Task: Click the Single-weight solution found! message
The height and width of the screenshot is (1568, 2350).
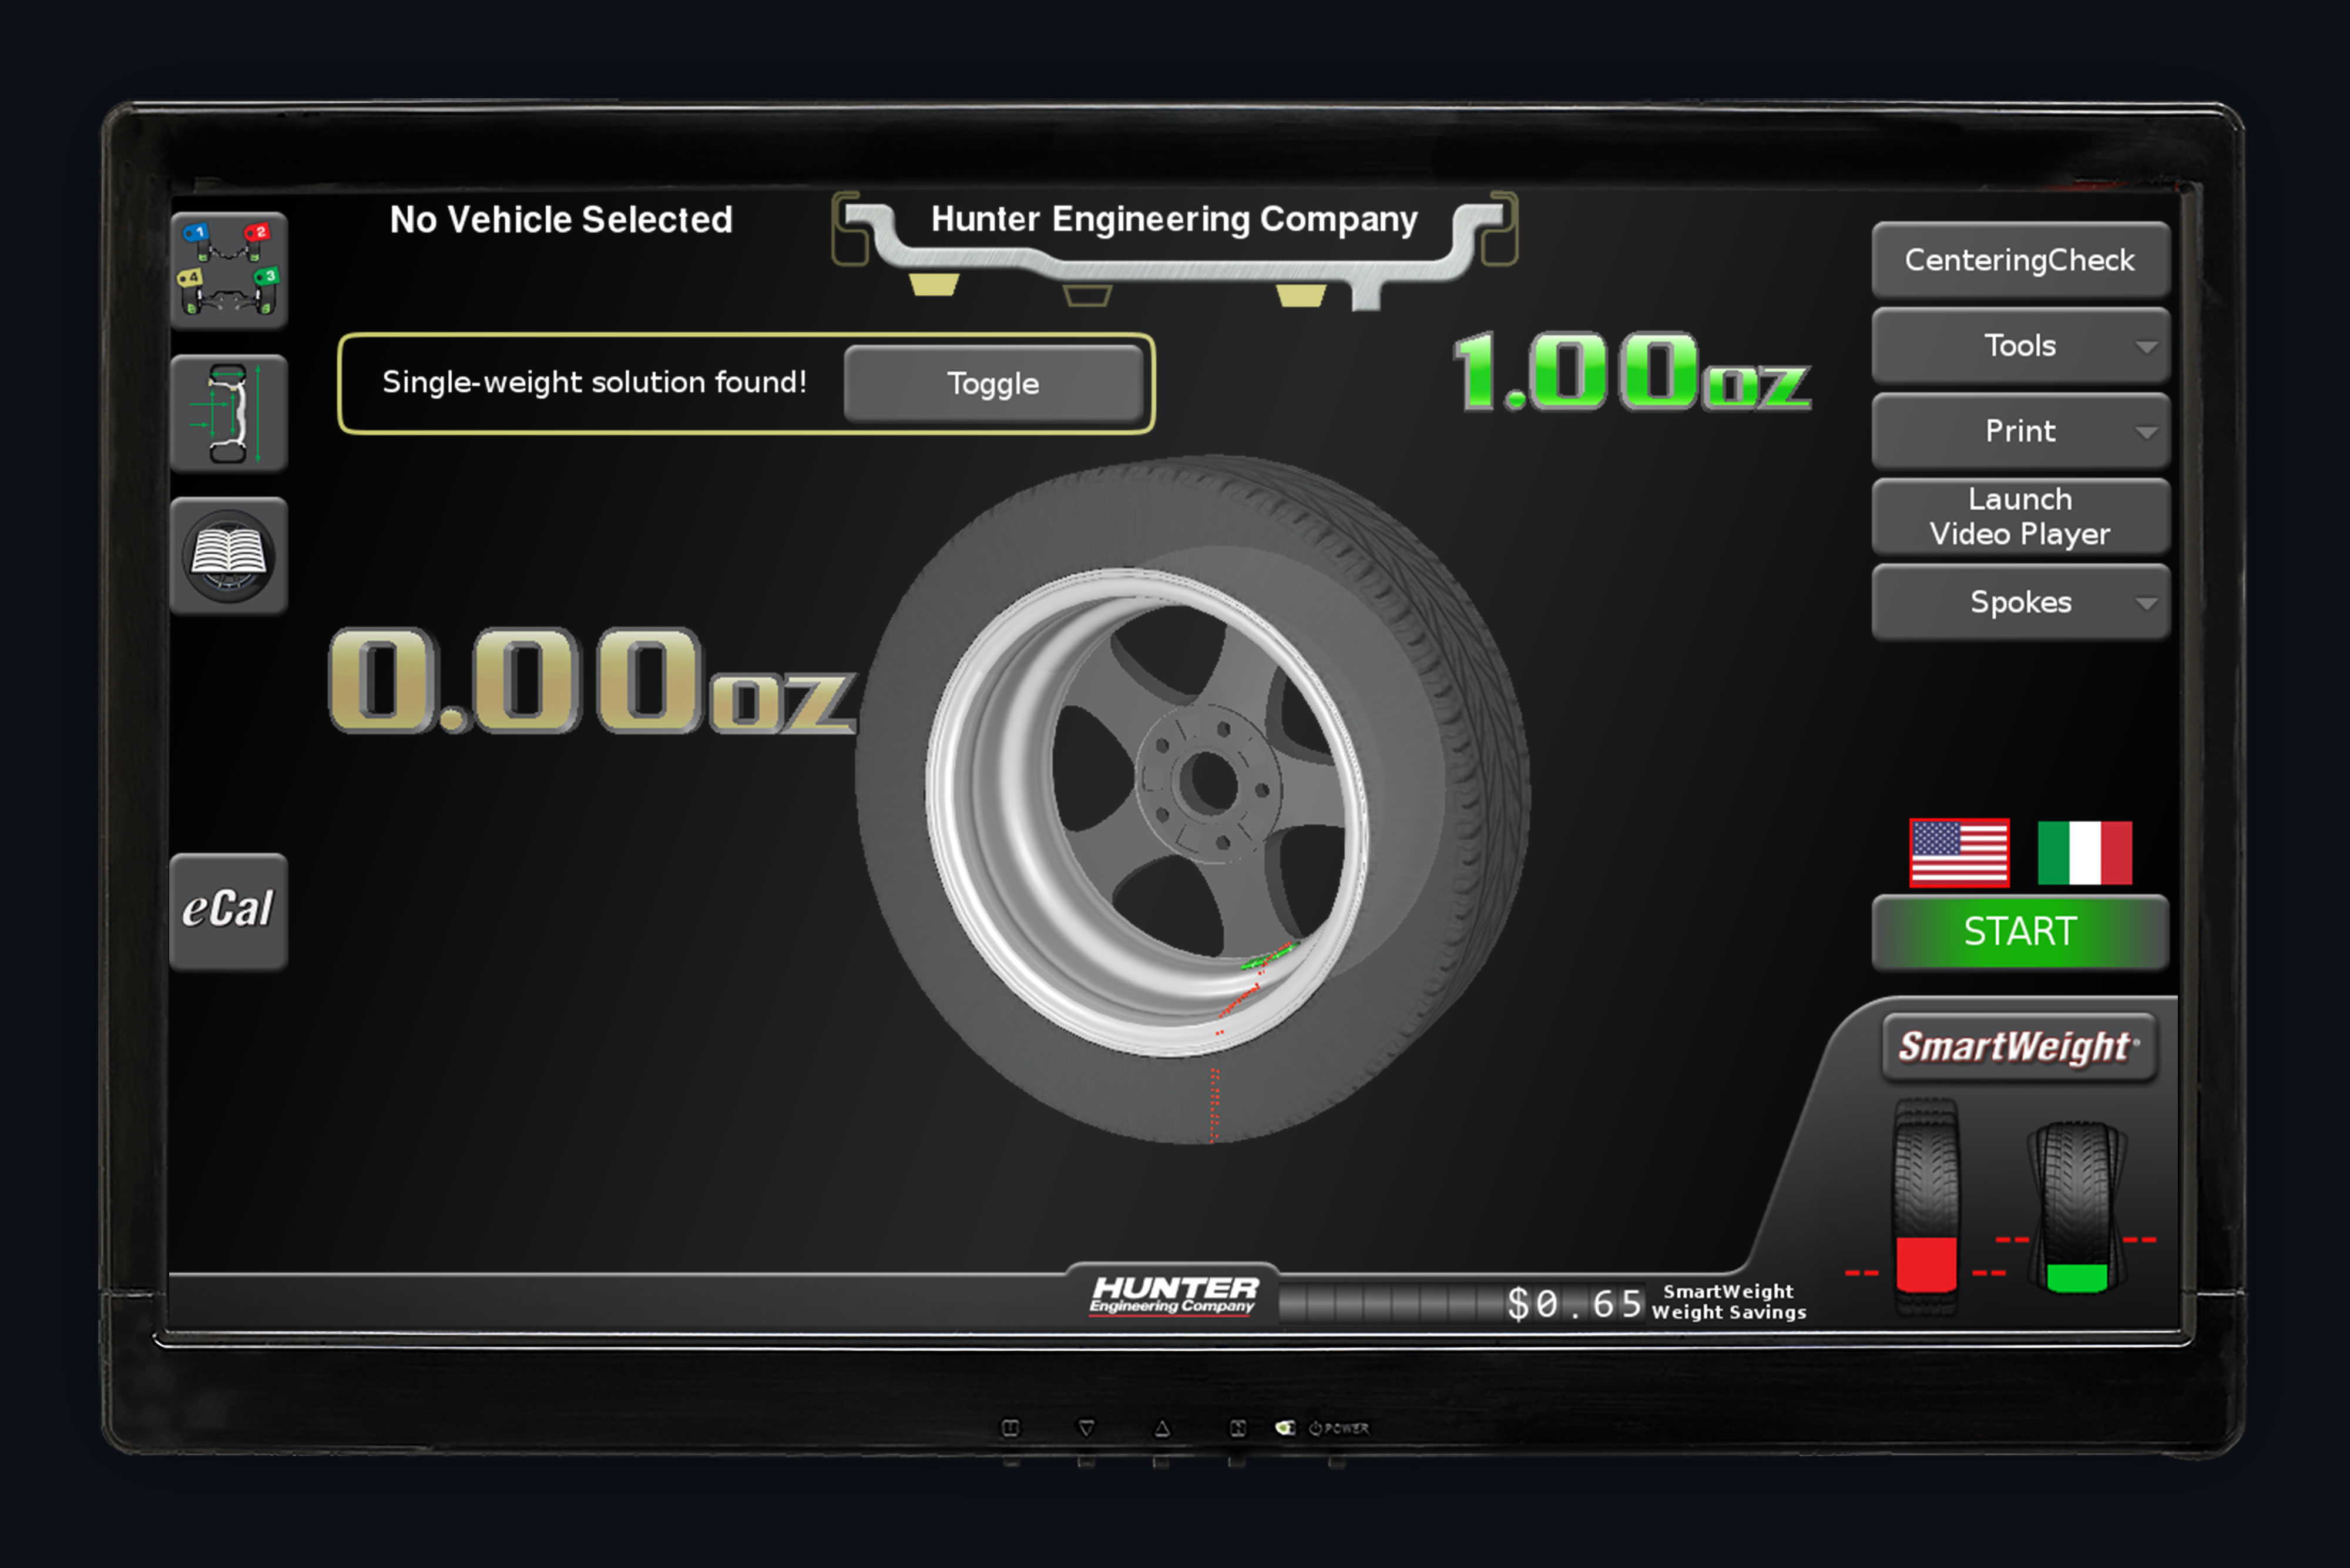Action: pyautogui.click(x=594, y=382)
